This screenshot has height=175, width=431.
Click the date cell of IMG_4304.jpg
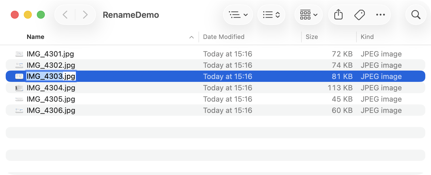pyautogui.click(x=228, y=88)
